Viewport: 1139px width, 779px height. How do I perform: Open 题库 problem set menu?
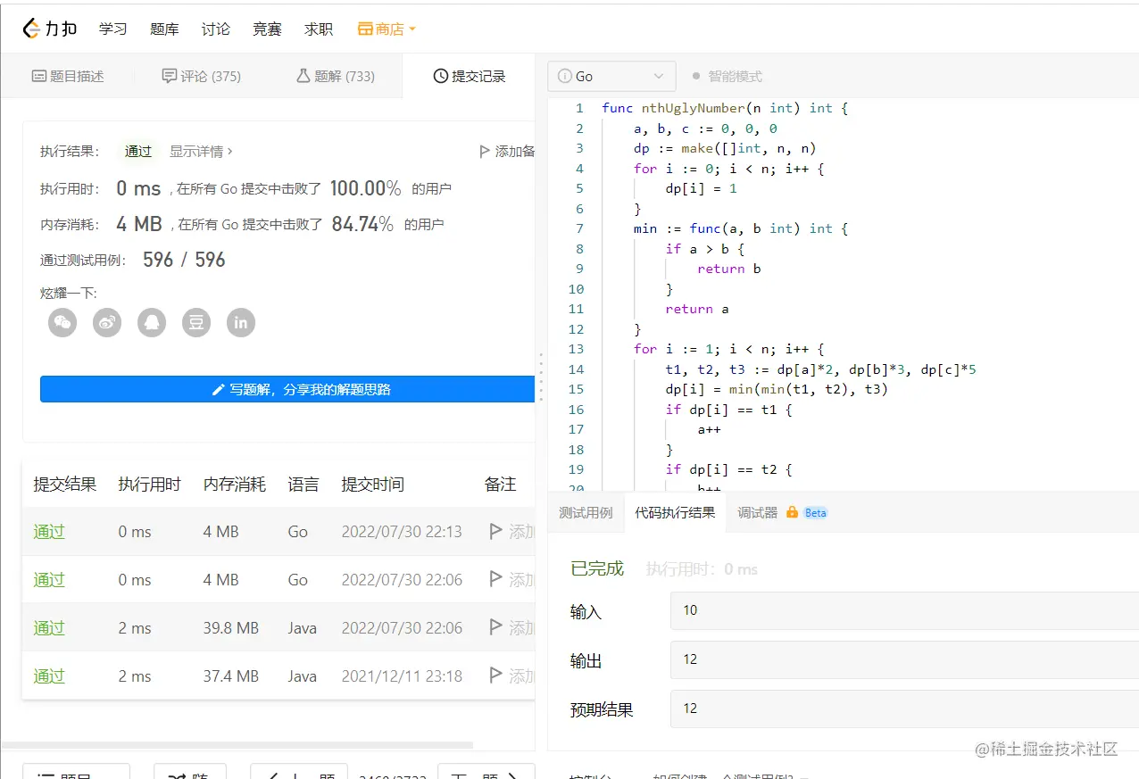(x=164, y=29)
